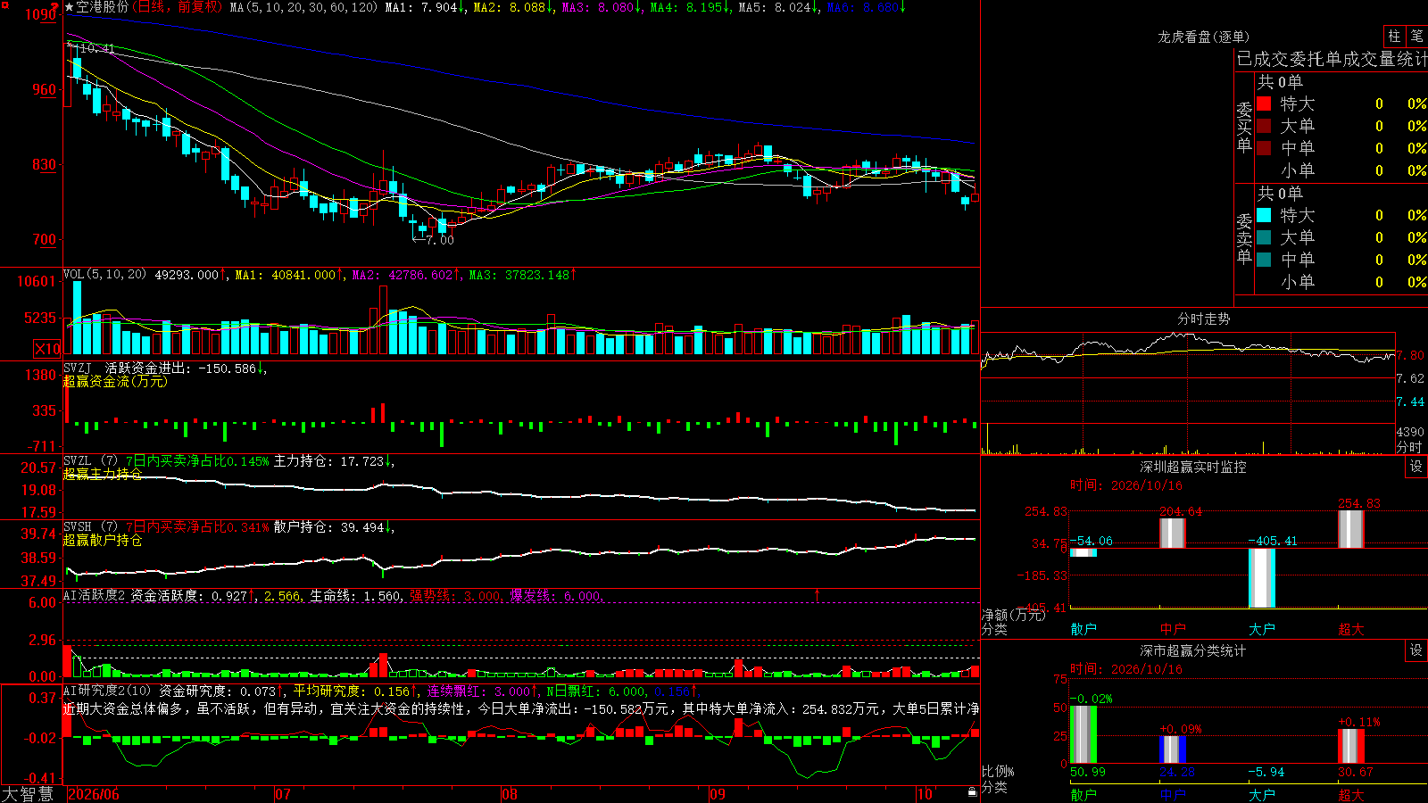Viewport: 1428px width, 803px height.
Task: Click the 前复权 adjustment label
Action: [198, 7]
